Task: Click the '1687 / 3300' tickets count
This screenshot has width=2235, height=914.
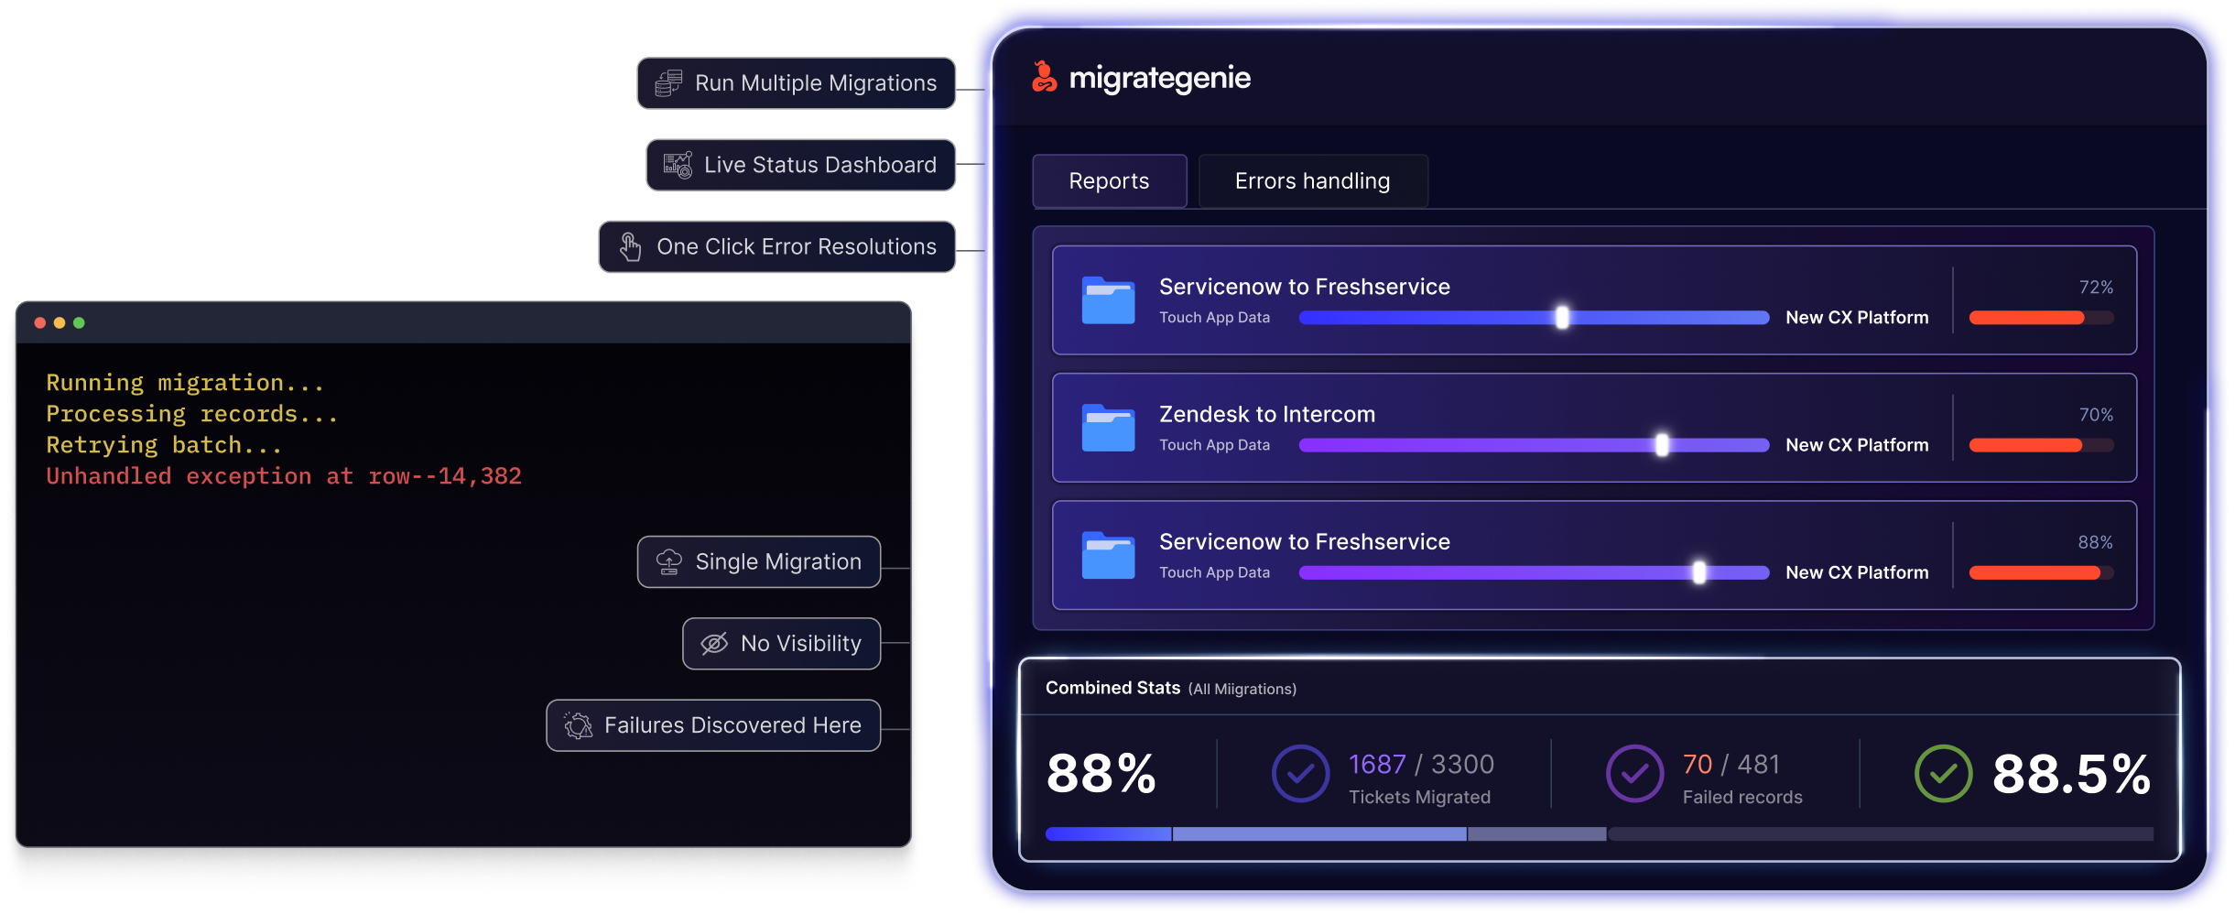Action: 1421,764
